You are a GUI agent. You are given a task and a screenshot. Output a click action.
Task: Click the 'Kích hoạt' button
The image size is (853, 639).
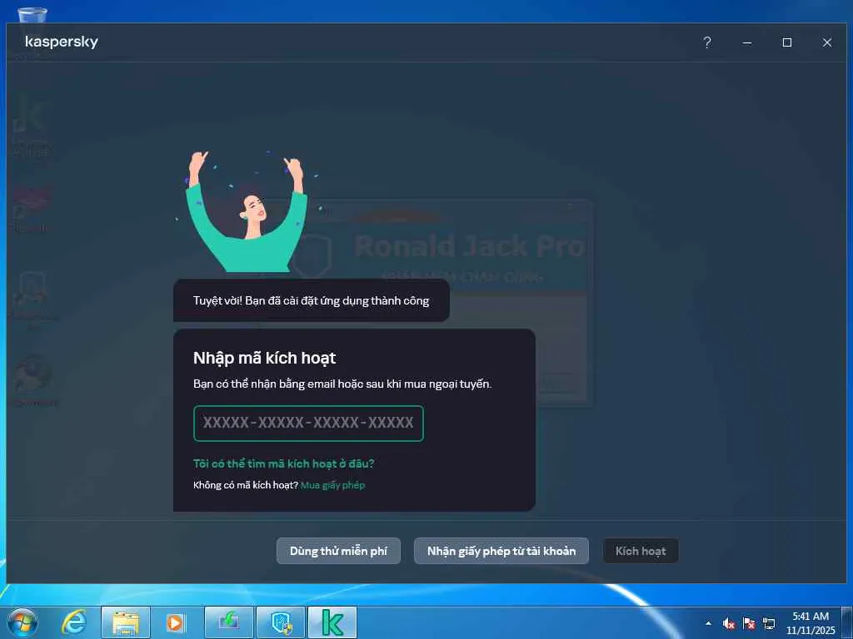[641, 551]
